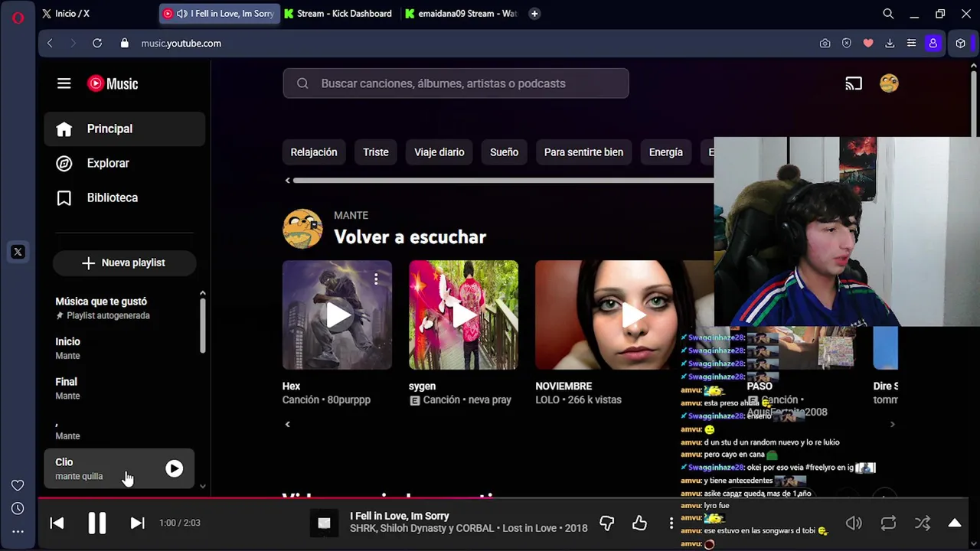Go to the previous track
The height and width of the screenshot is (551, 980).
(x=57, y=523)
